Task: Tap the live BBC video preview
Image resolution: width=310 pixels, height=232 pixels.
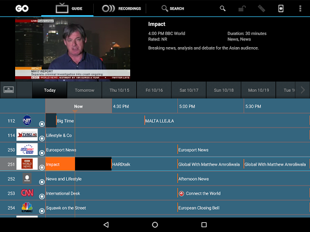Action: pos(73,49)
